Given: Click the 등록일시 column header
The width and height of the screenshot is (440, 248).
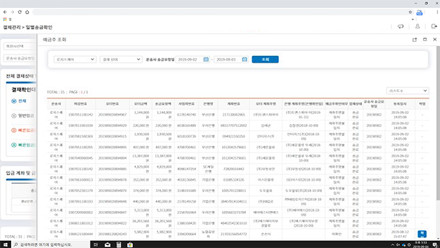Looking at the screenshot, I should coord(400,104).
